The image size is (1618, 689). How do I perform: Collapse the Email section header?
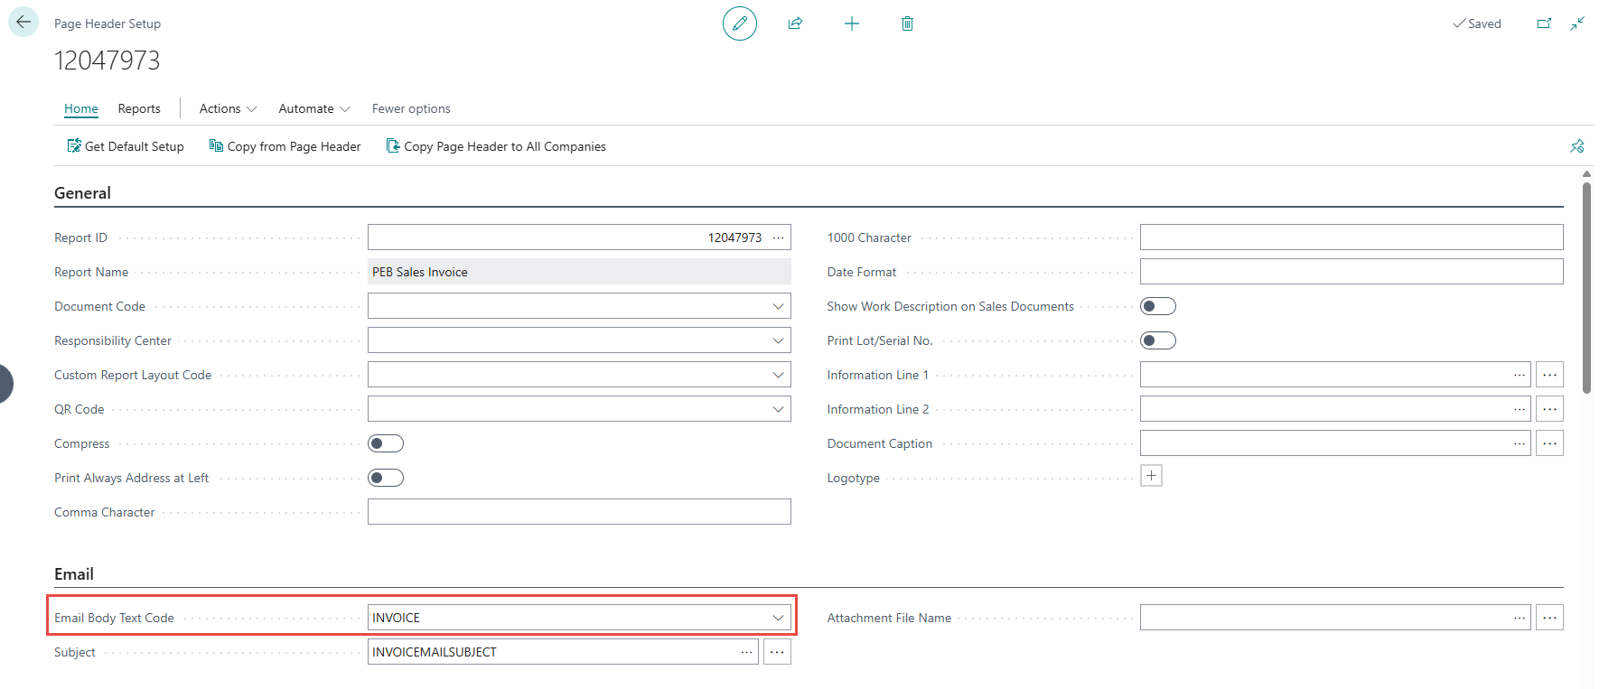[74, 574]
